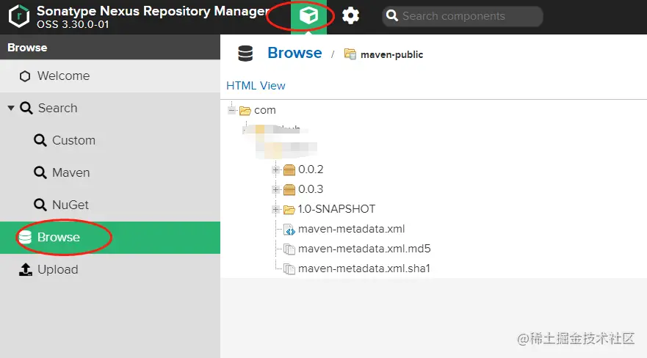Viewport: 647px width, 358px height.
Task: Click the maven-metadata.xml XML file icon
Action: (289, 230)
